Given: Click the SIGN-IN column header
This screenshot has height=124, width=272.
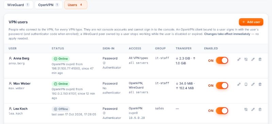Looking at the screenshot, I should click(108, 48).
